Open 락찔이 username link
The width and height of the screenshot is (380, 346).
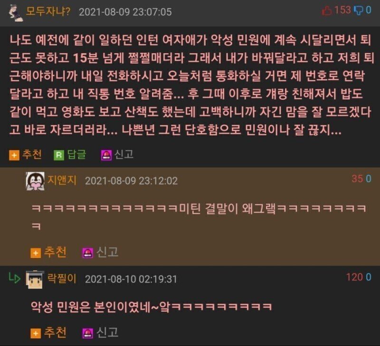(x=62, y=278)
